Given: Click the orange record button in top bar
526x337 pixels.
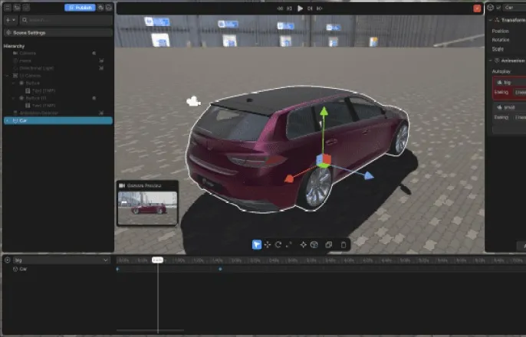Looking at the screenshot, I should [x=477, y=8].
